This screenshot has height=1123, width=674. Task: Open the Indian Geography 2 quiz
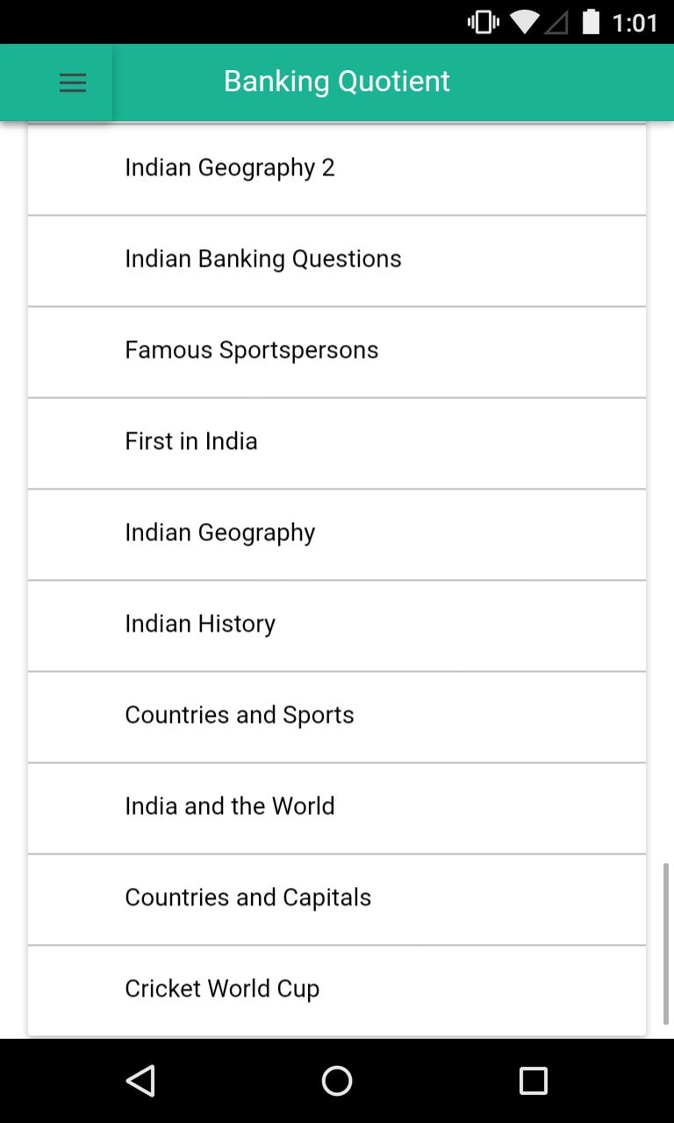(x=337, y=168)
